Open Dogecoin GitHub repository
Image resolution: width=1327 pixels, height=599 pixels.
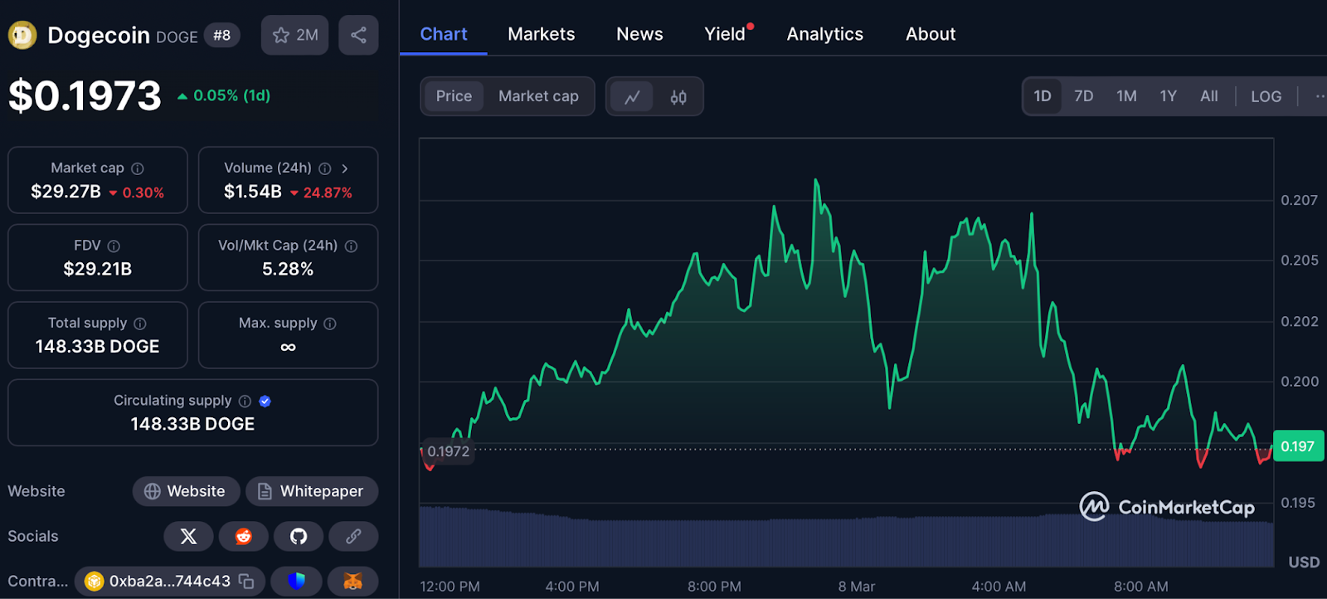(x=299, y=536)
